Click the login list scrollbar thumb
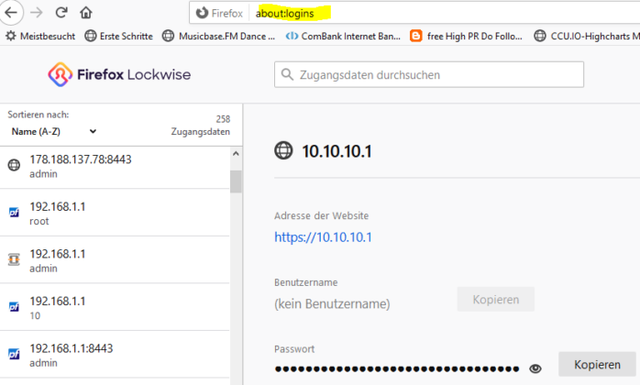640x385 pixels. click(x=236, y=181)
